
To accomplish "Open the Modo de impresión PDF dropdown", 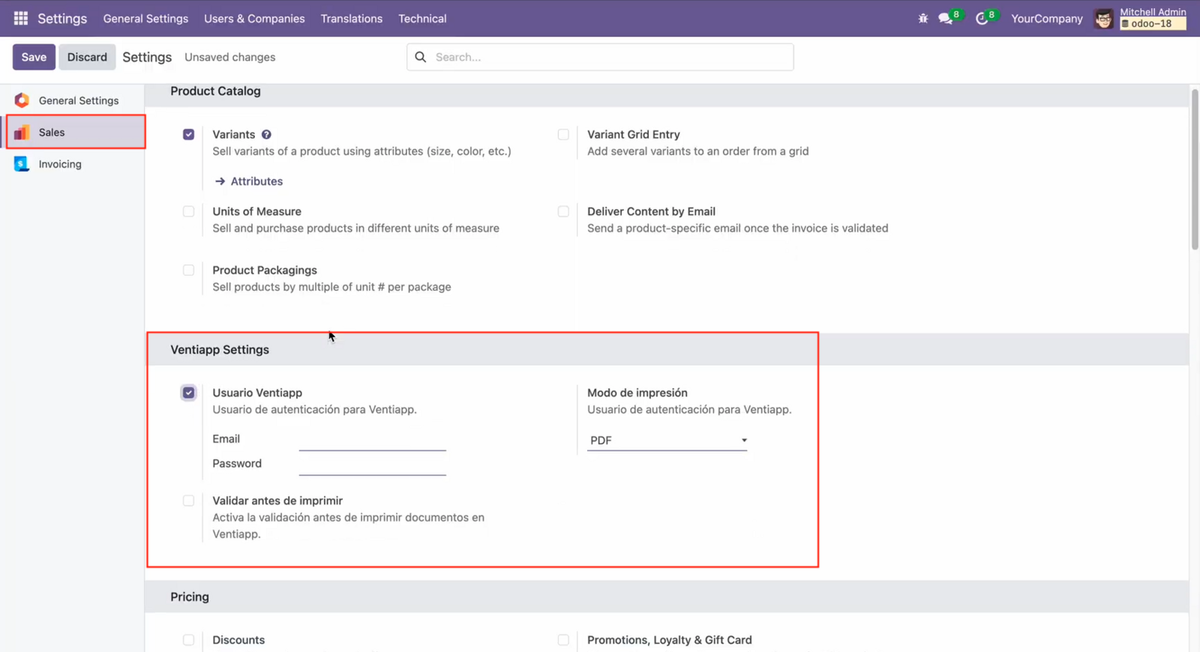I will (667, 441).
